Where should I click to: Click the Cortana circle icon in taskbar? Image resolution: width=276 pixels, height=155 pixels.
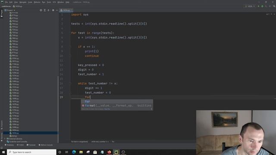click(60, 152)
